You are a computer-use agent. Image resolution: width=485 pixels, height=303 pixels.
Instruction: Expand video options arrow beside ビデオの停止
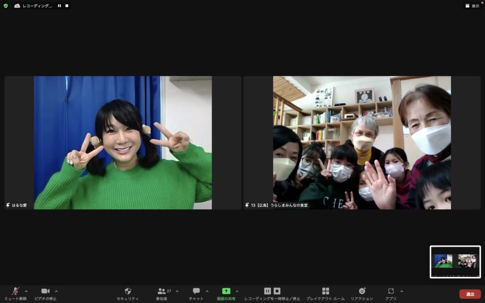click(56, 291)
